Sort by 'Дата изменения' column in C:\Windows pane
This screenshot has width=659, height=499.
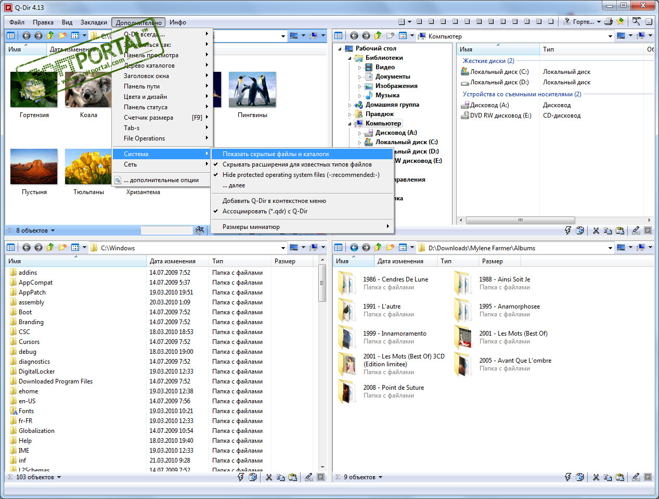tap(177, 261)
